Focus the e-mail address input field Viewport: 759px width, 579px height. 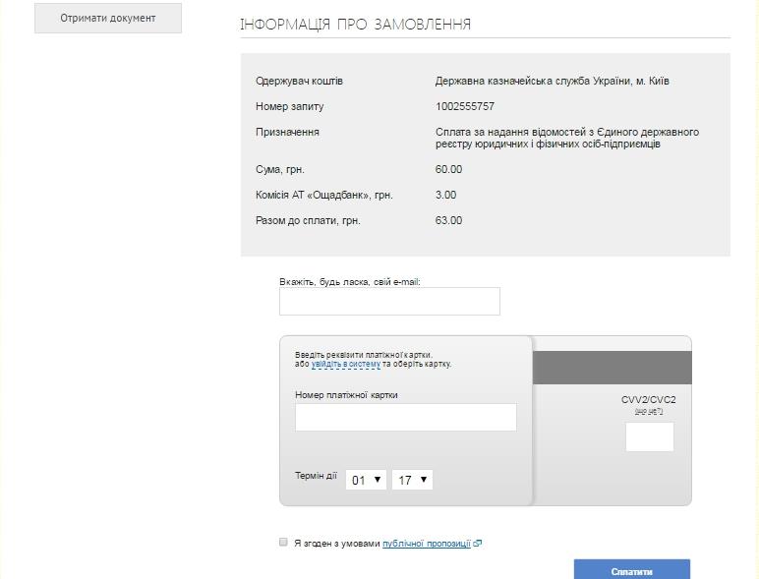tap(389, 301)
